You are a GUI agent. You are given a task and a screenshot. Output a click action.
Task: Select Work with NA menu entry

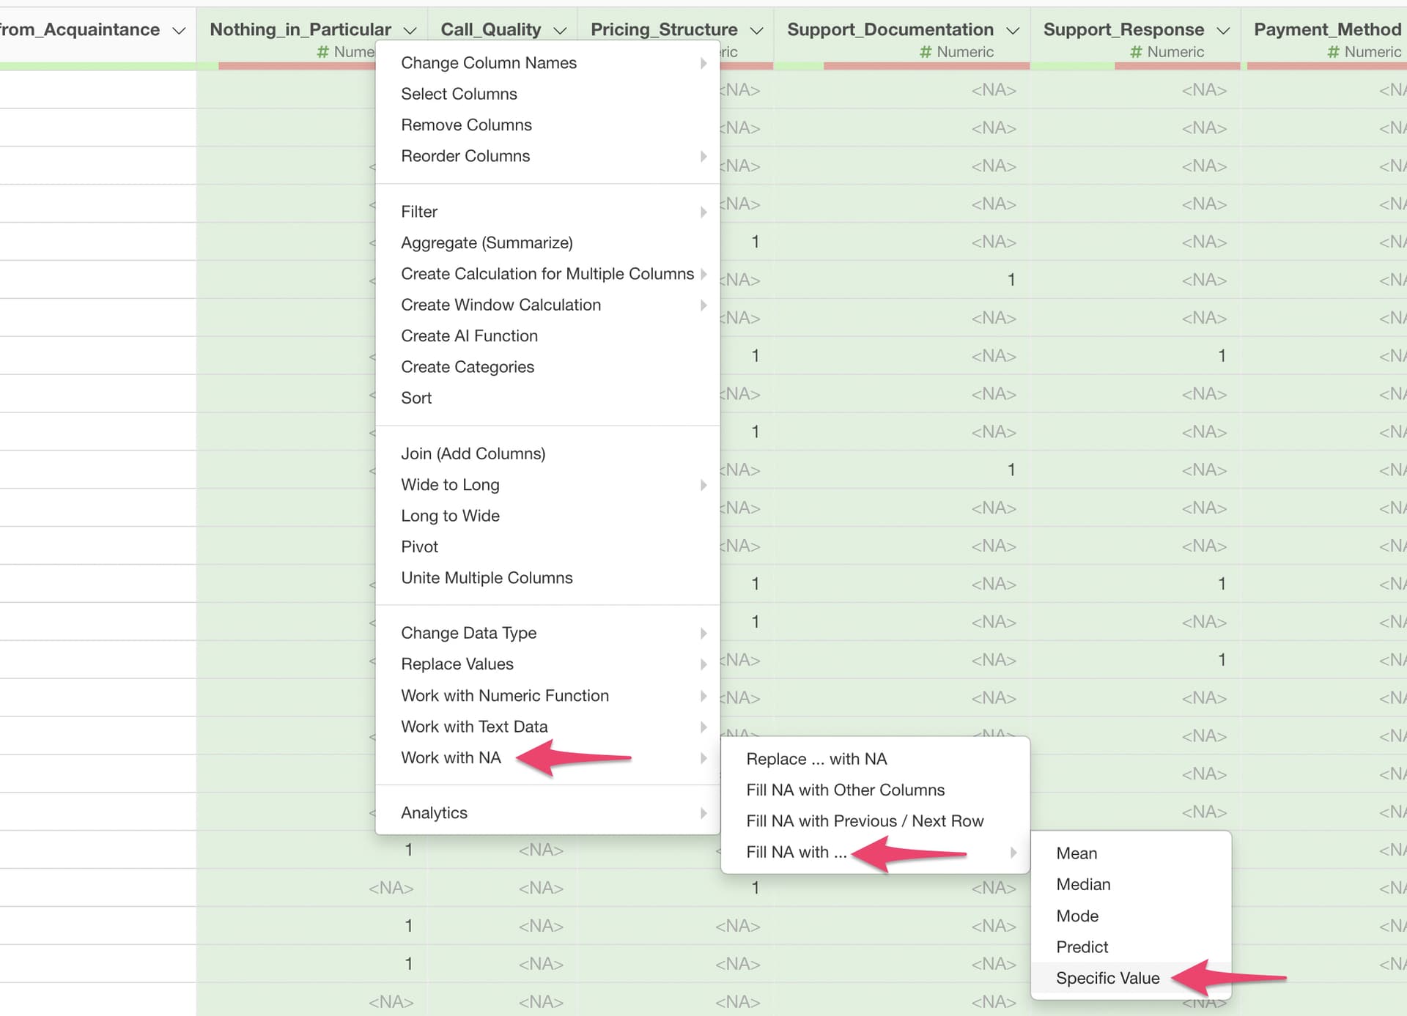(x=451, y=757)
